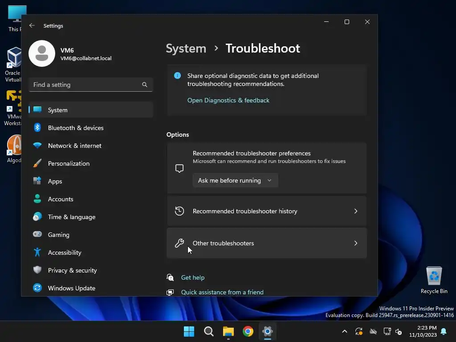Open File Explorer from taskbar
The image size is (456, 342).
pos(228,331)
